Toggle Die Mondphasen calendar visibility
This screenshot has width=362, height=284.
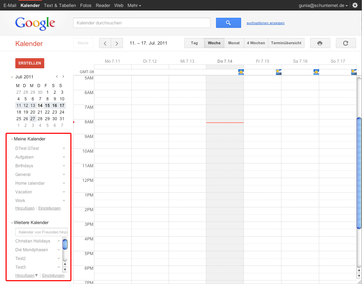click(x=32, y=250)
